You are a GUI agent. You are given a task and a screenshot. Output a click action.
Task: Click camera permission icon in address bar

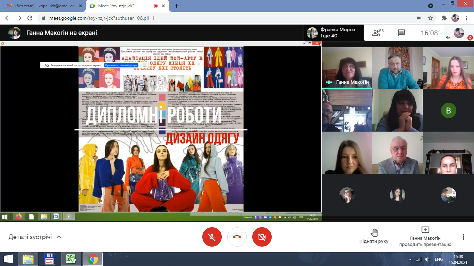tap(419, 18)
